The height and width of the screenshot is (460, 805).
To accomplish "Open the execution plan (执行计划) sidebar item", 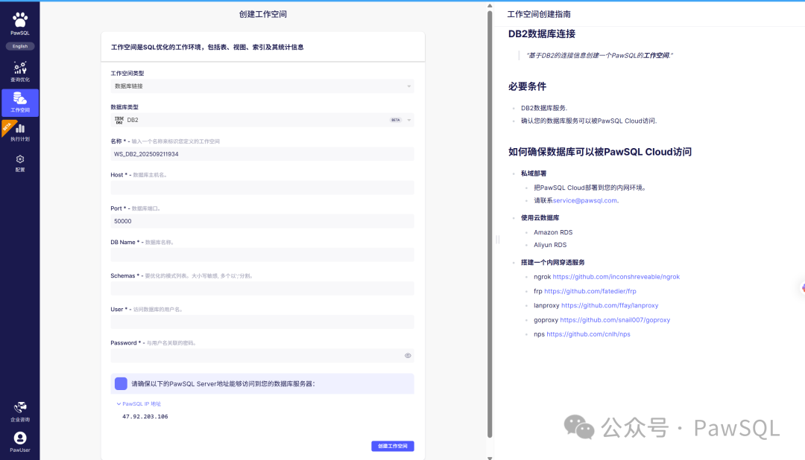I will pos(20,132).
